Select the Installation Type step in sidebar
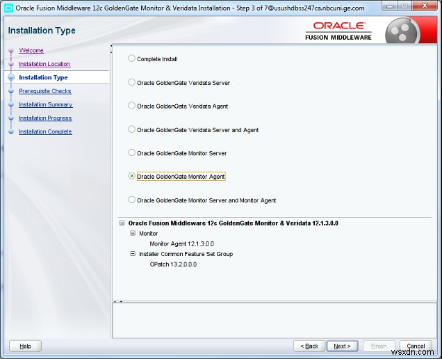442x359 pixels. 43,77
